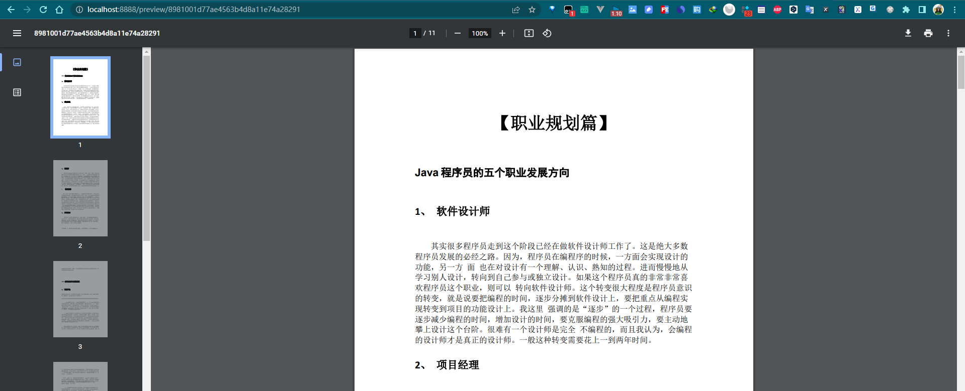The width and height of the screenshot is (965, 391).
Task: Click heading Java 程序员的五个职业发展方向
Action: (x=492, y=173)
